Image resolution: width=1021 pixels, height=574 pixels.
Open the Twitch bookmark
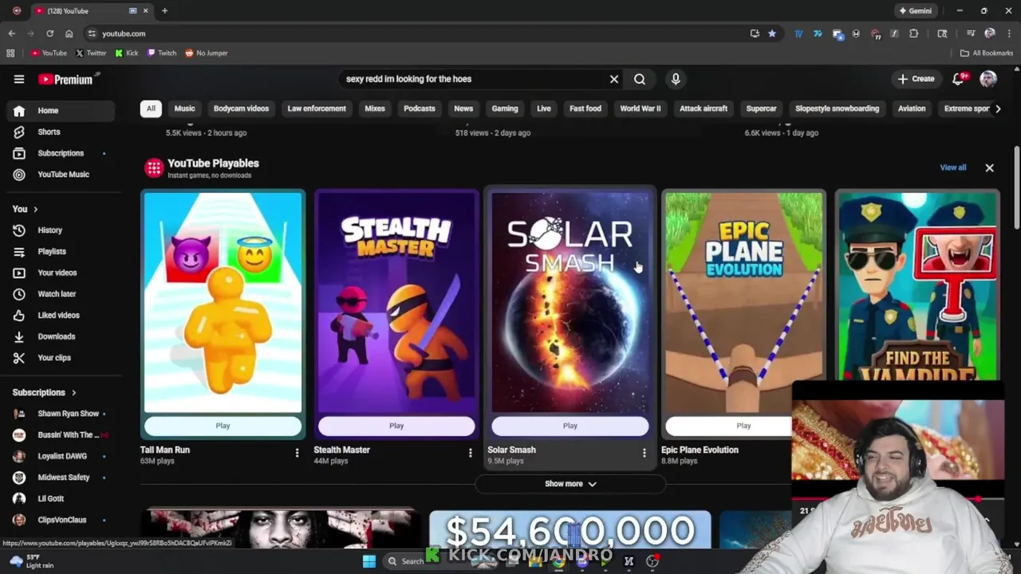coord(162,53)
